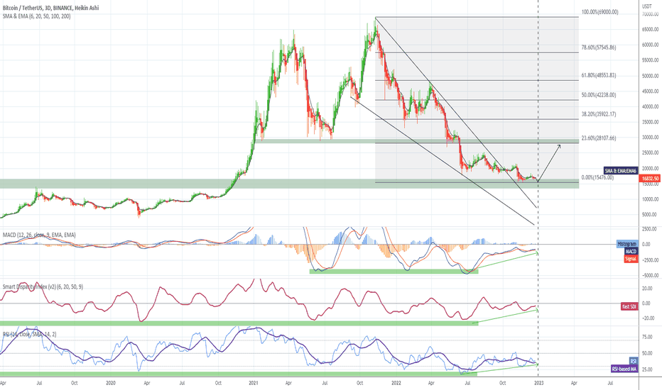
Task: Select the 23.60%(28107.66) Fibonacci label
Action: [599, 138]
